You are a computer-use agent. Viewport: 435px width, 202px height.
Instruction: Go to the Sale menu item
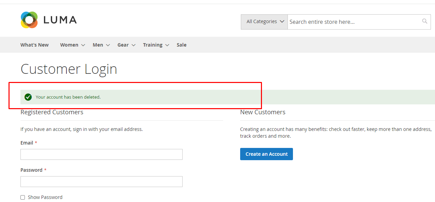tap(182, 45)
